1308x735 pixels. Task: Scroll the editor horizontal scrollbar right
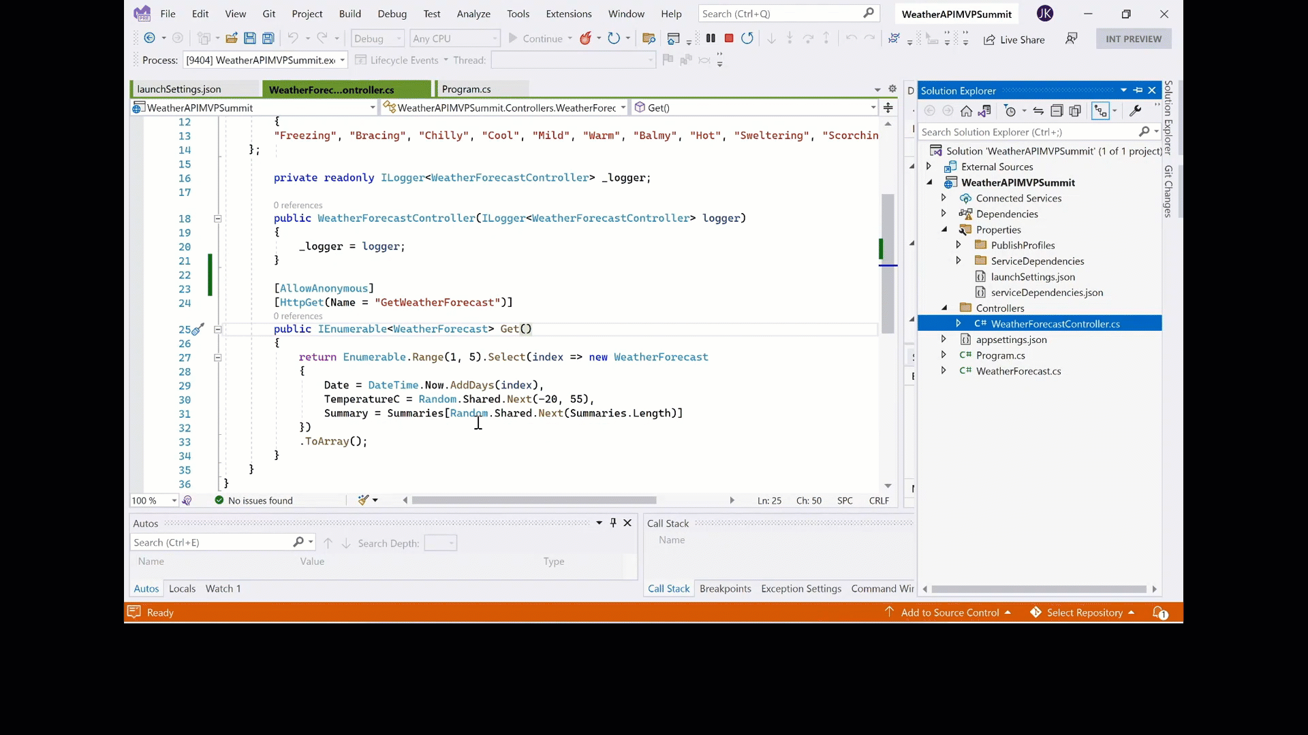point(731,500)
